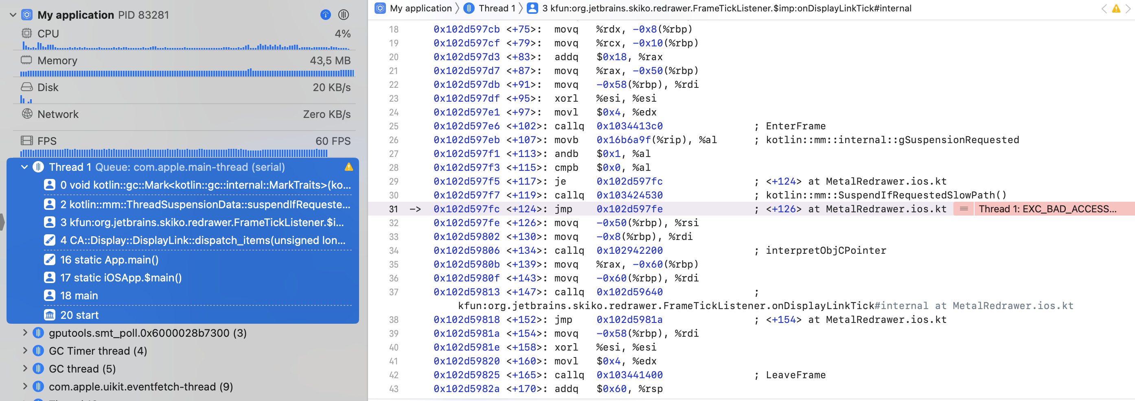
Task: Click the Thread 1 icon in jump bar
Action: [469, 9]
